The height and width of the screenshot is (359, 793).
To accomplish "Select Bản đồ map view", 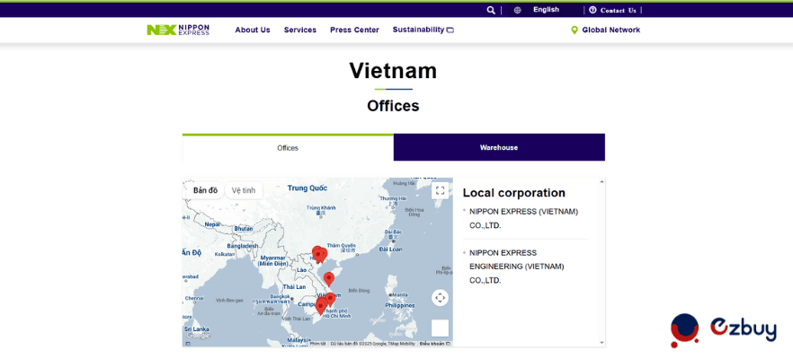I will click(x=205, y=190).
